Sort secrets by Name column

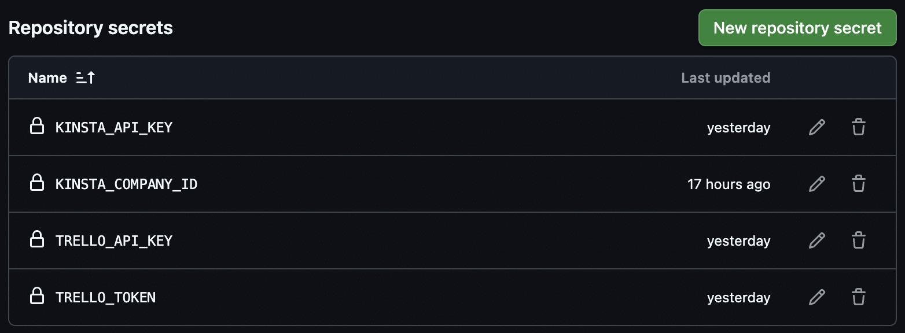point(47,78)
